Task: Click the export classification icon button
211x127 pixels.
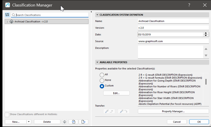Action: (x=83, y=122)
